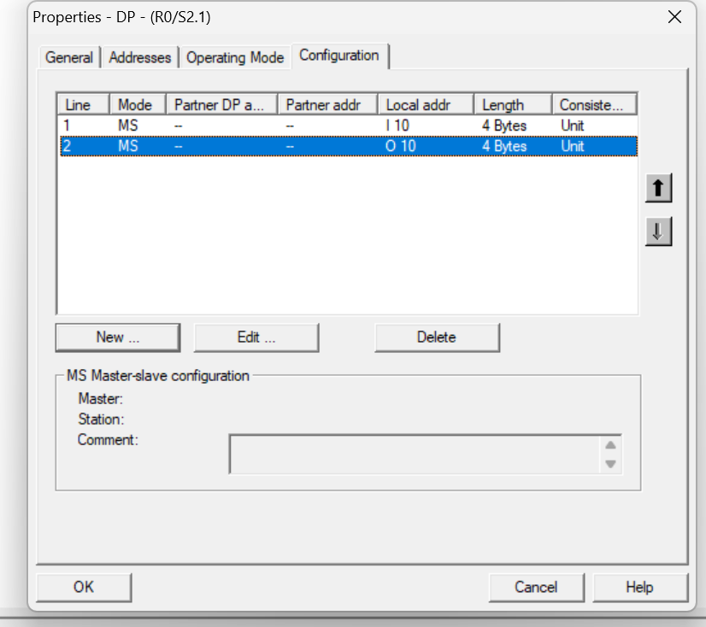Go to the Operating Mode tab
706x627 pixels.
(235, 57)
